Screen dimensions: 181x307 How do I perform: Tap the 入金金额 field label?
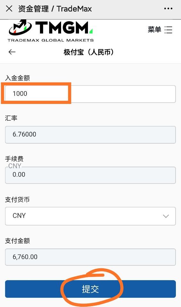(x=18, y=78)
